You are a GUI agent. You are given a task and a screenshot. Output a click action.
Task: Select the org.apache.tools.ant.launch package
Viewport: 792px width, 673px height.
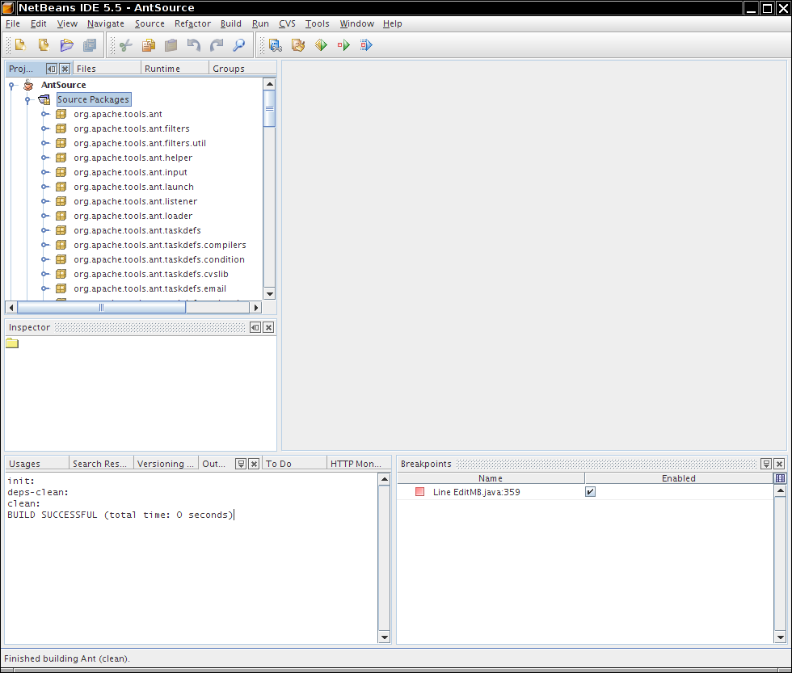[133, 187]
